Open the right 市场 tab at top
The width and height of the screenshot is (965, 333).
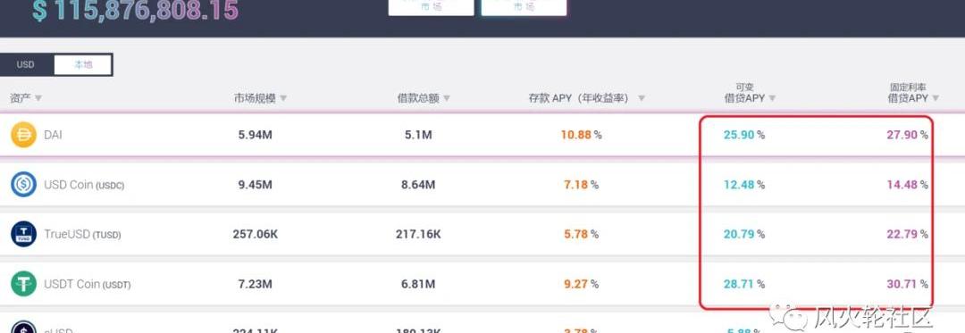click(524, 6)
